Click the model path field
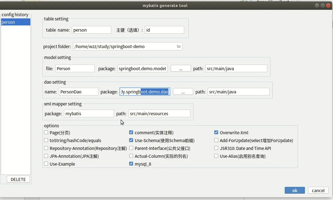This screenshot has width=333, height=200. click(x=236, y=68)
